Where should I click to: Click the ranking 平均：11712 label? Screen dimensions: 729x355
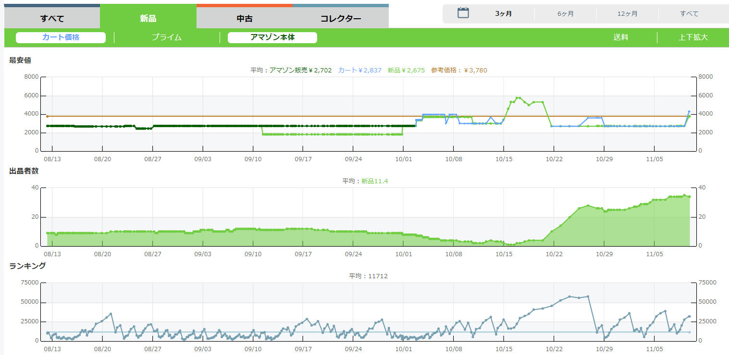(x=368, y=276)
